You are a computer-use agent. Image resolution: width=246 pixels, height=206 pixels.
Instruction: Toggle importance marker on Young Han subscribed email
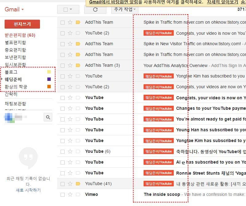(x=78, y=130)
